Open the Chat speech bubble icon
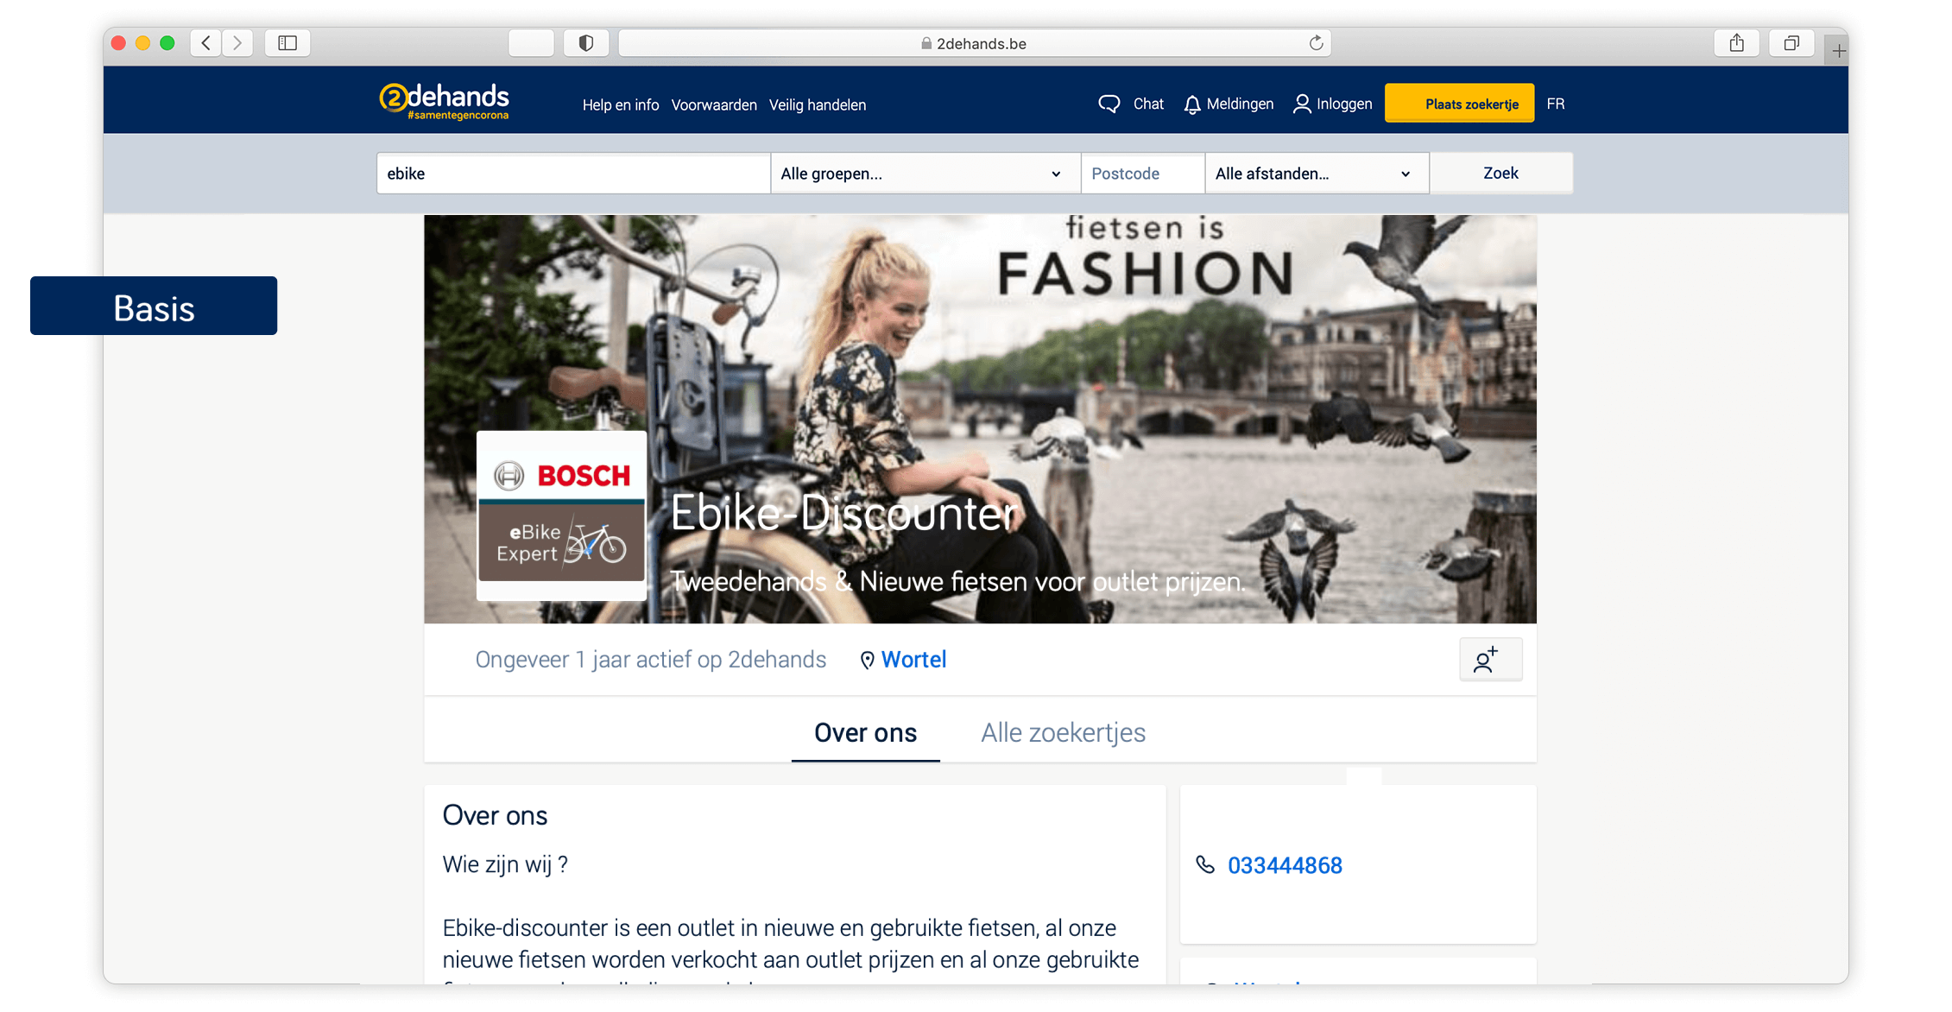Viewport: 1952px width, 1012px height. point(1109,104)
